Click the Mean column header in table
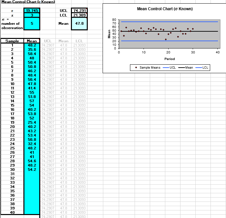Screen dimensions: 226x218 (32, 41)
